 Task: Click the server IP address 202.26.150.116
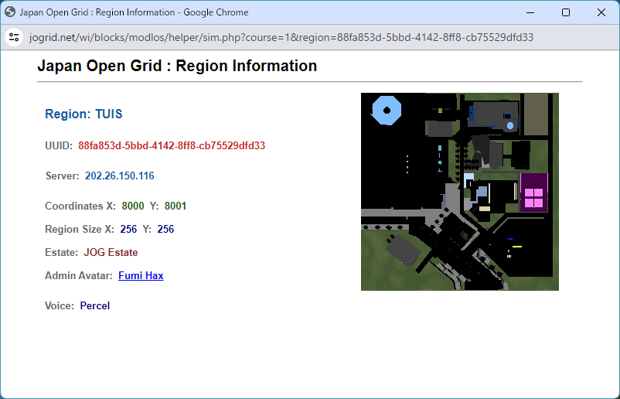point(120,176)
